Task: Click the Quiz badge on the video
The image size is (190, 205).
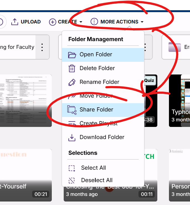Action: [x=150, y=81]
